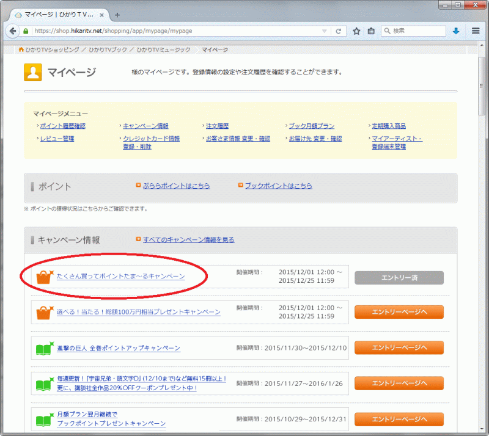Image resolution: width=489 pixels, height=436 pixels.
Task: Click エントリーページへ for 毎週更新 campaign
Action: click(x=399, y=383)
